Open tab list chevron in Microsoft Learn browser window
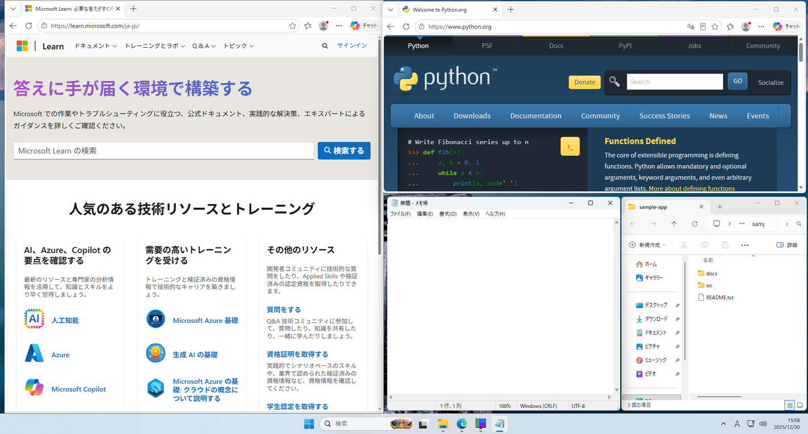 point(13,9)
